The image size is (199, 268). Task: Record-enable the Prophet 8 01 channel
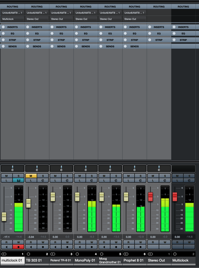click(x=140, y=247)
